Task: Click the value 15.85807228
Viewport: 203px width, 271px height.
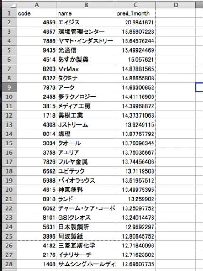Action: pos(136,32)
